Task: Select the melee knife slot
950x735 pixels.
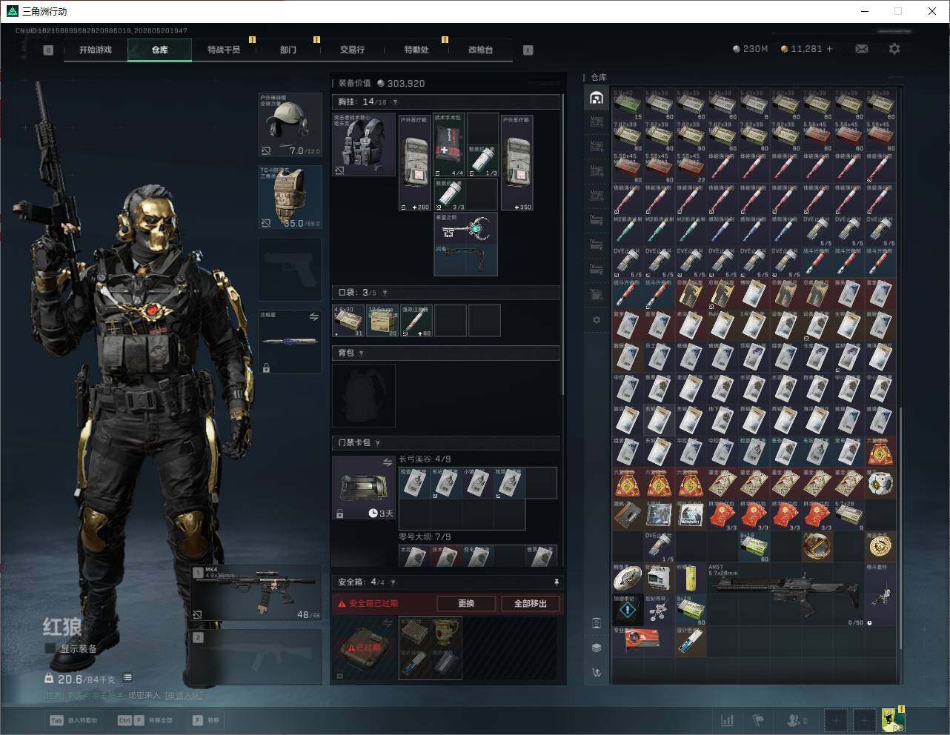Action: click(290, 342)
